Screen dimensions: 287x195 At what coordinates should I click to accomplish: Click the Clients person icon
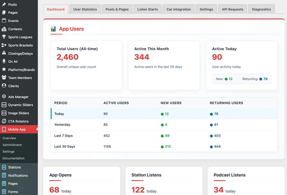coord(4,86)
